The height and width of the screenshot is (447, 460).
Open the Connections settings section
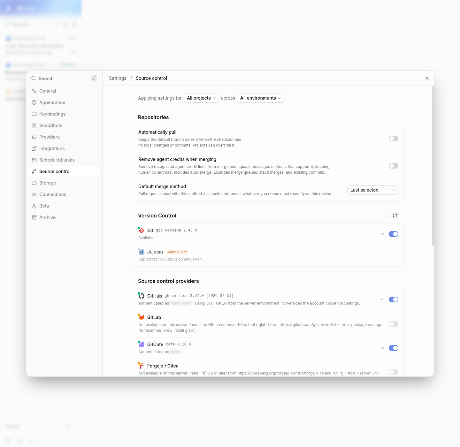coord(64,194)
